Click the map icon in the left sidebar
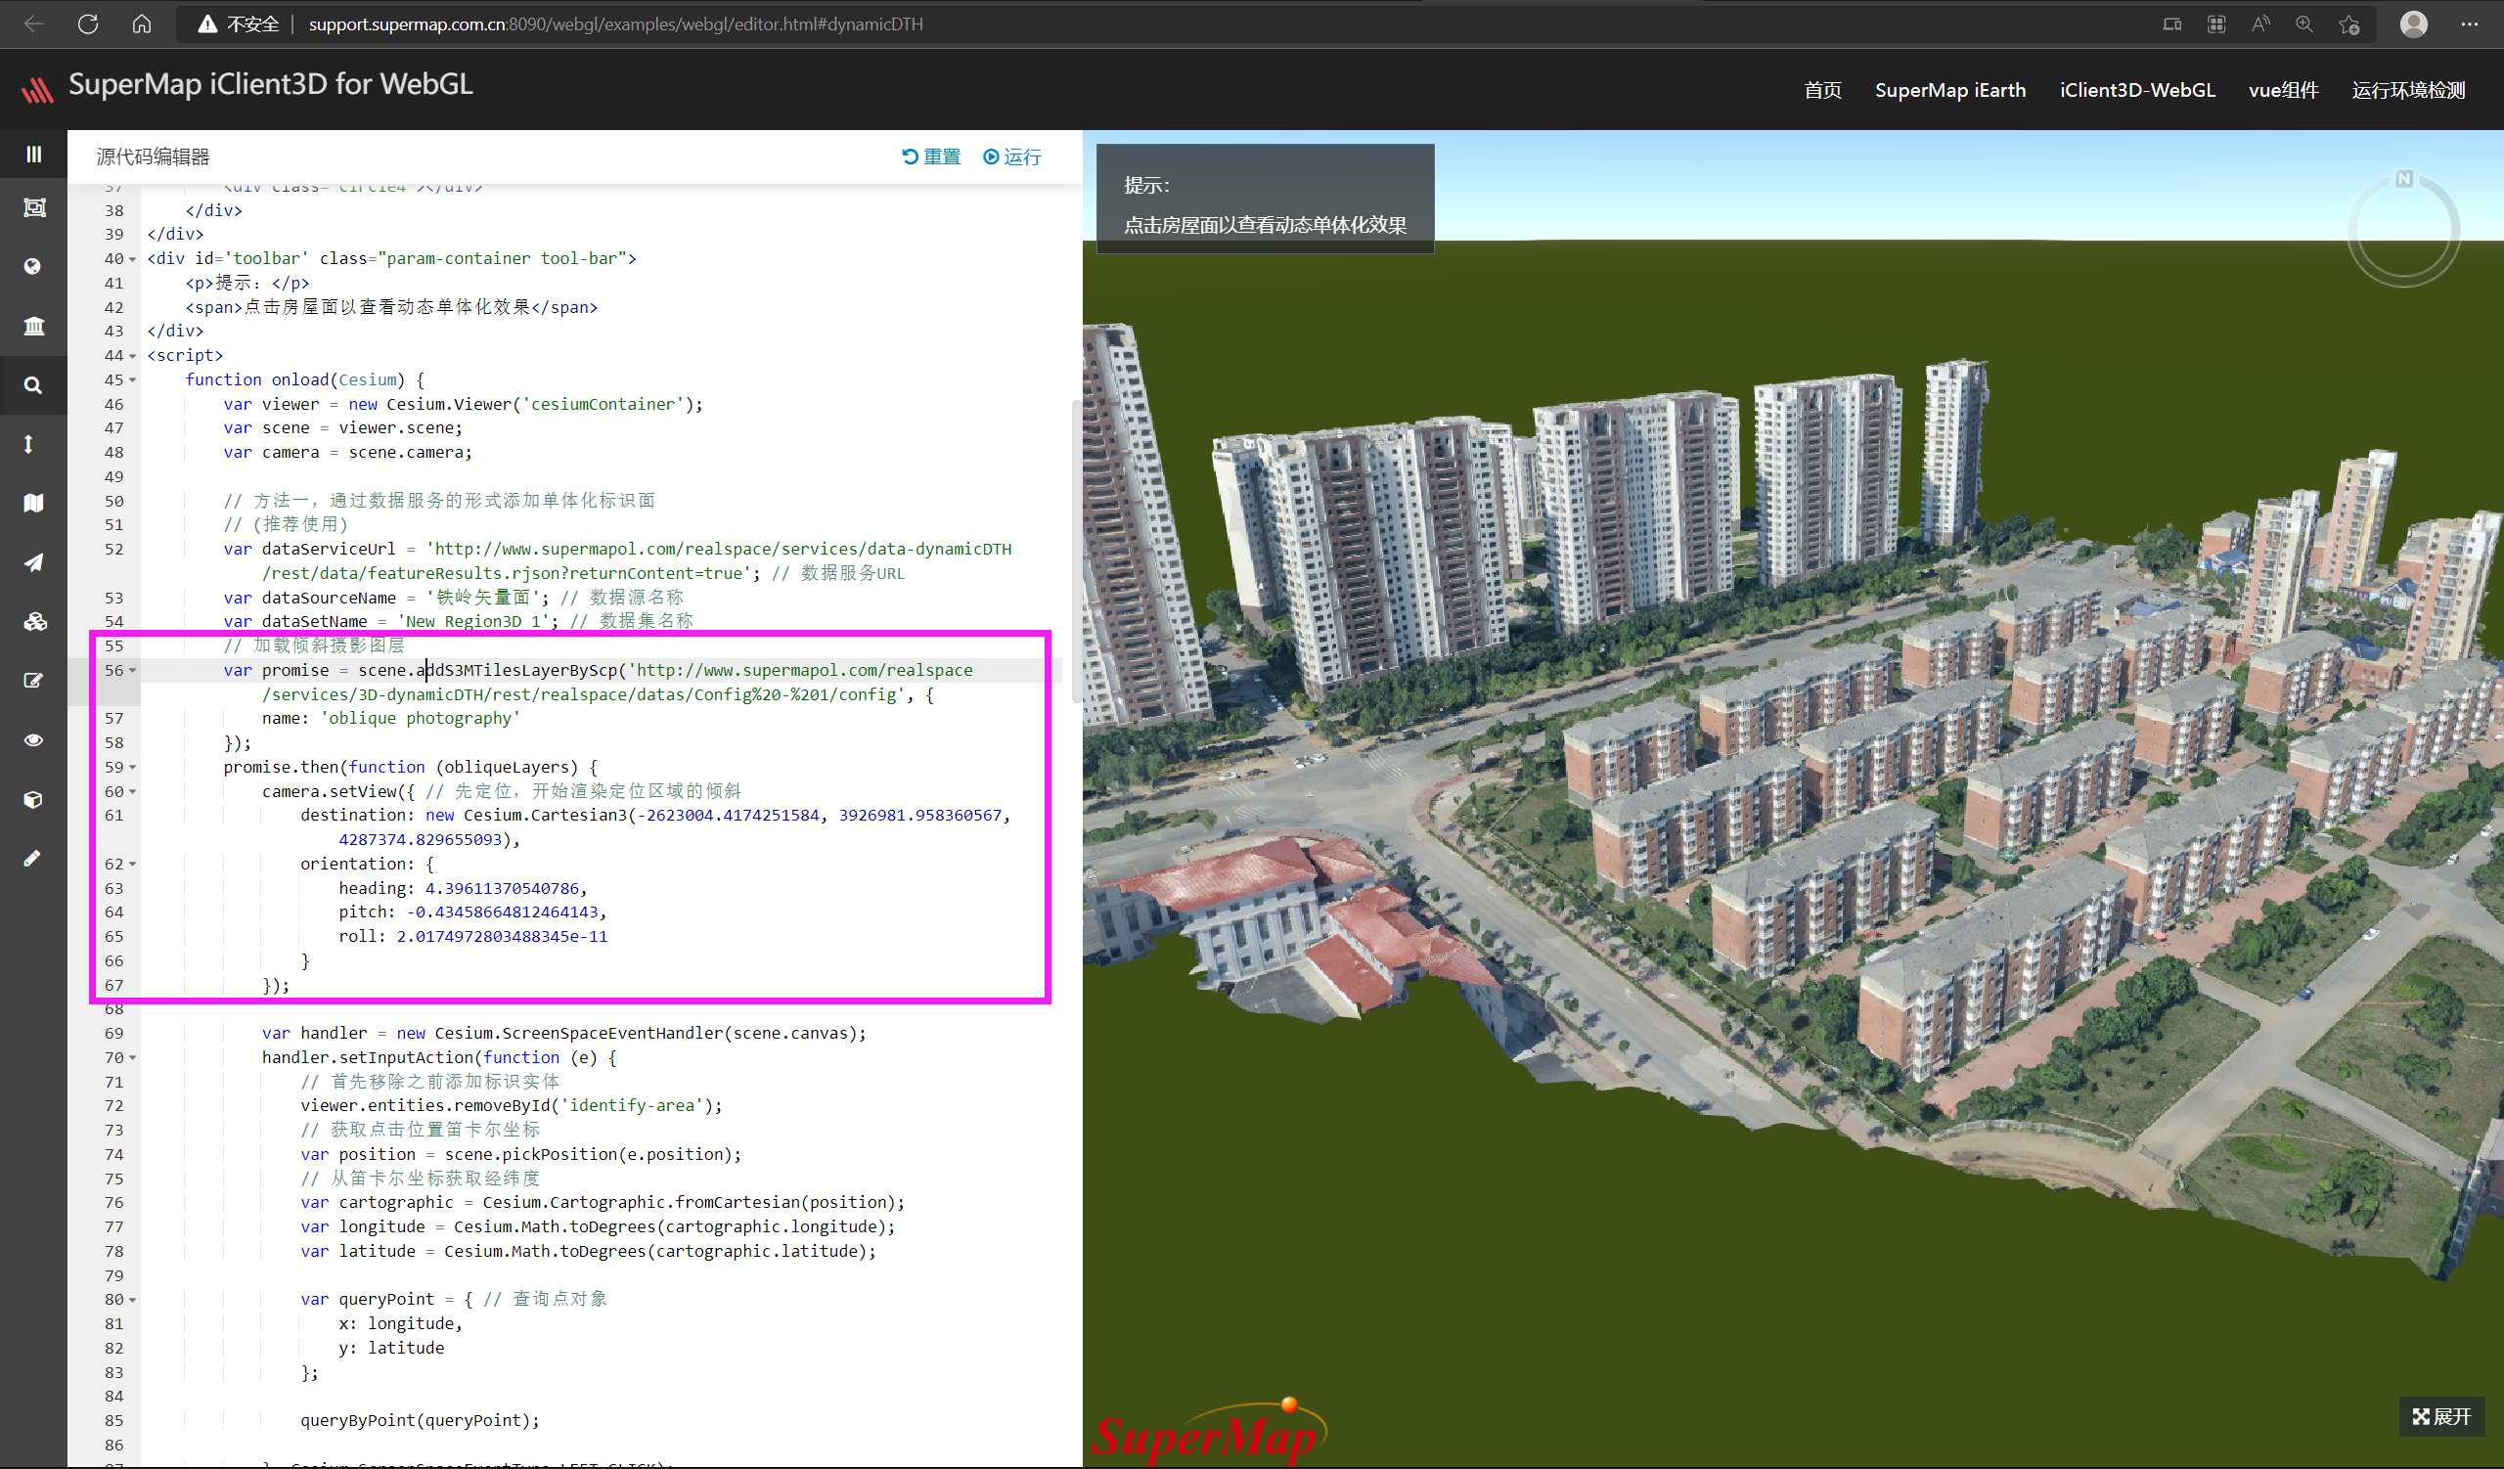2504x1469 pixels. pyautogui.click(x=34, y=503)
